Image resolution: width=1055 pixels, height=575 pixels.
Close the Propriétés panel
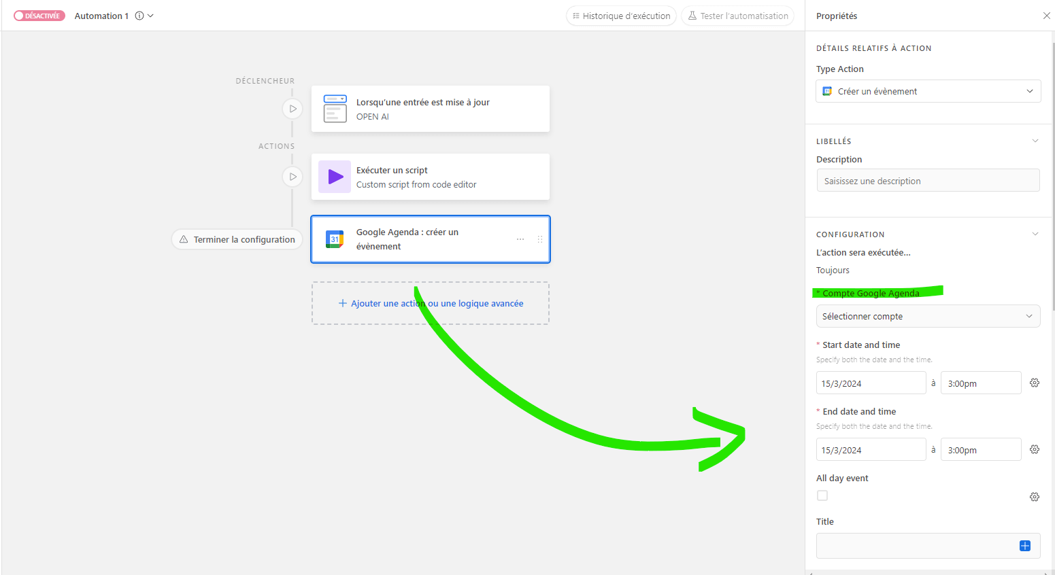1046,16
